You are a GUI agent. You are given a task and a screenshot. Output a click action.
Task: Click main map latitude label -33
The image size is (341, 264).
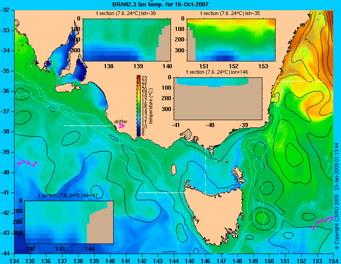pyautogui.click(x=5, y=30)
